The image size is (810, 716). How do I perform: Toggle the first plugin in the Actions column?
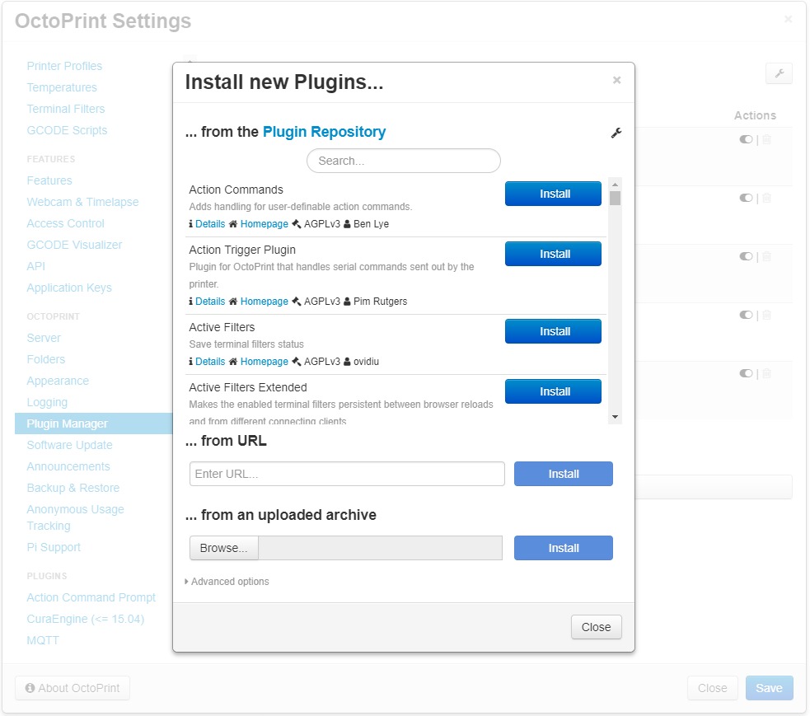[746, 139]
